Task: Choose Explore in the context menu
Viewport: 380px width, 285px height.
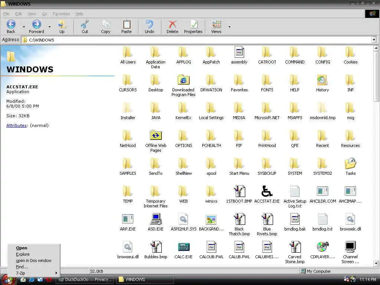Action: 34,254
